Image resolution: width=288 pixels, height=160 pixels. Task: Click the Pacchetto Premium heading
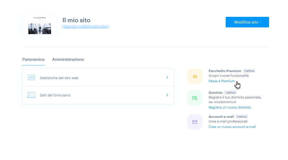click(225, 71)
